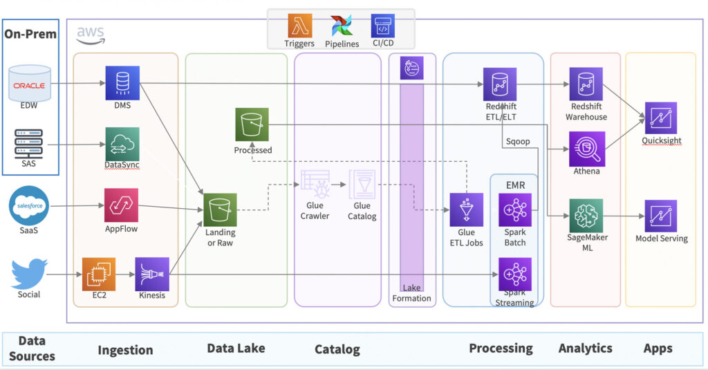The height and width of the screenshot is (370, 708).
Task: Select the Analytics footer label
Action: tap(585, 349)
